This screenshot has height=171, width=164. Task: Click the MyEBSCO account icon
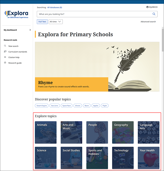click(x=147, y=7)
